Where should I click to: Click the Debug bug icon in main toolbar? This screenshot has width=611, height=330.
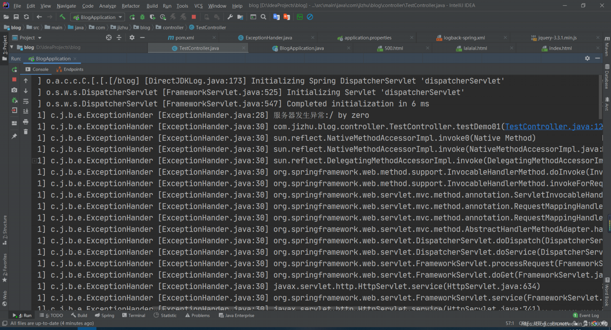click(142, 17)
